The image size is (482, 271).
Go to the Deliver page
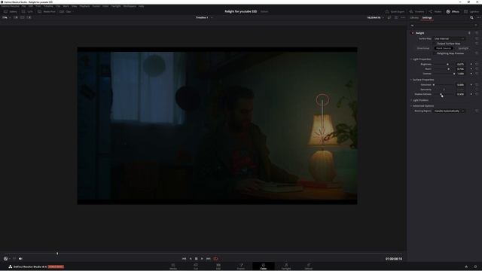click(x=309, y=266)
